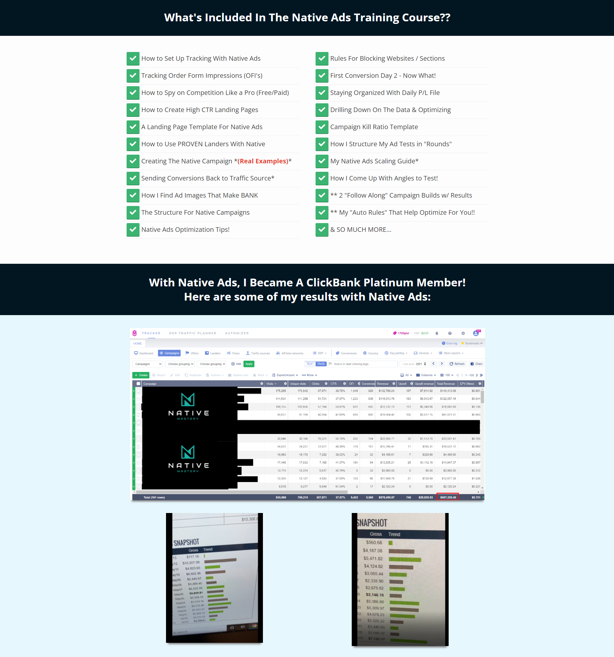Open the Chart view icon
Viewport: 614px width, 657px height.
(476, 364)
